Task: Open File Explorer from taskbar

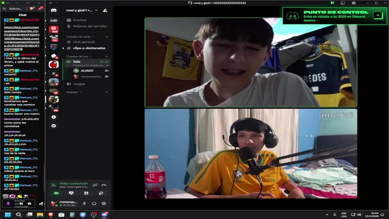Action: point(40,215)
